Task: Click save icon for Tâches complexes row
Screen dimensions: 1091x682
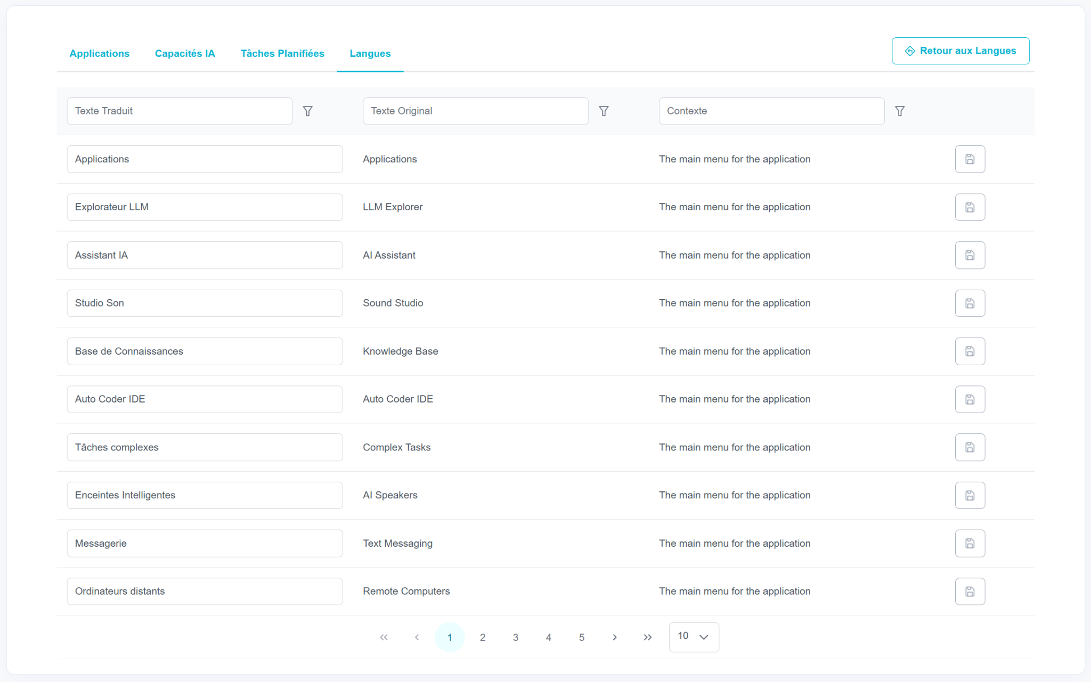Action: tap(970, 447)
